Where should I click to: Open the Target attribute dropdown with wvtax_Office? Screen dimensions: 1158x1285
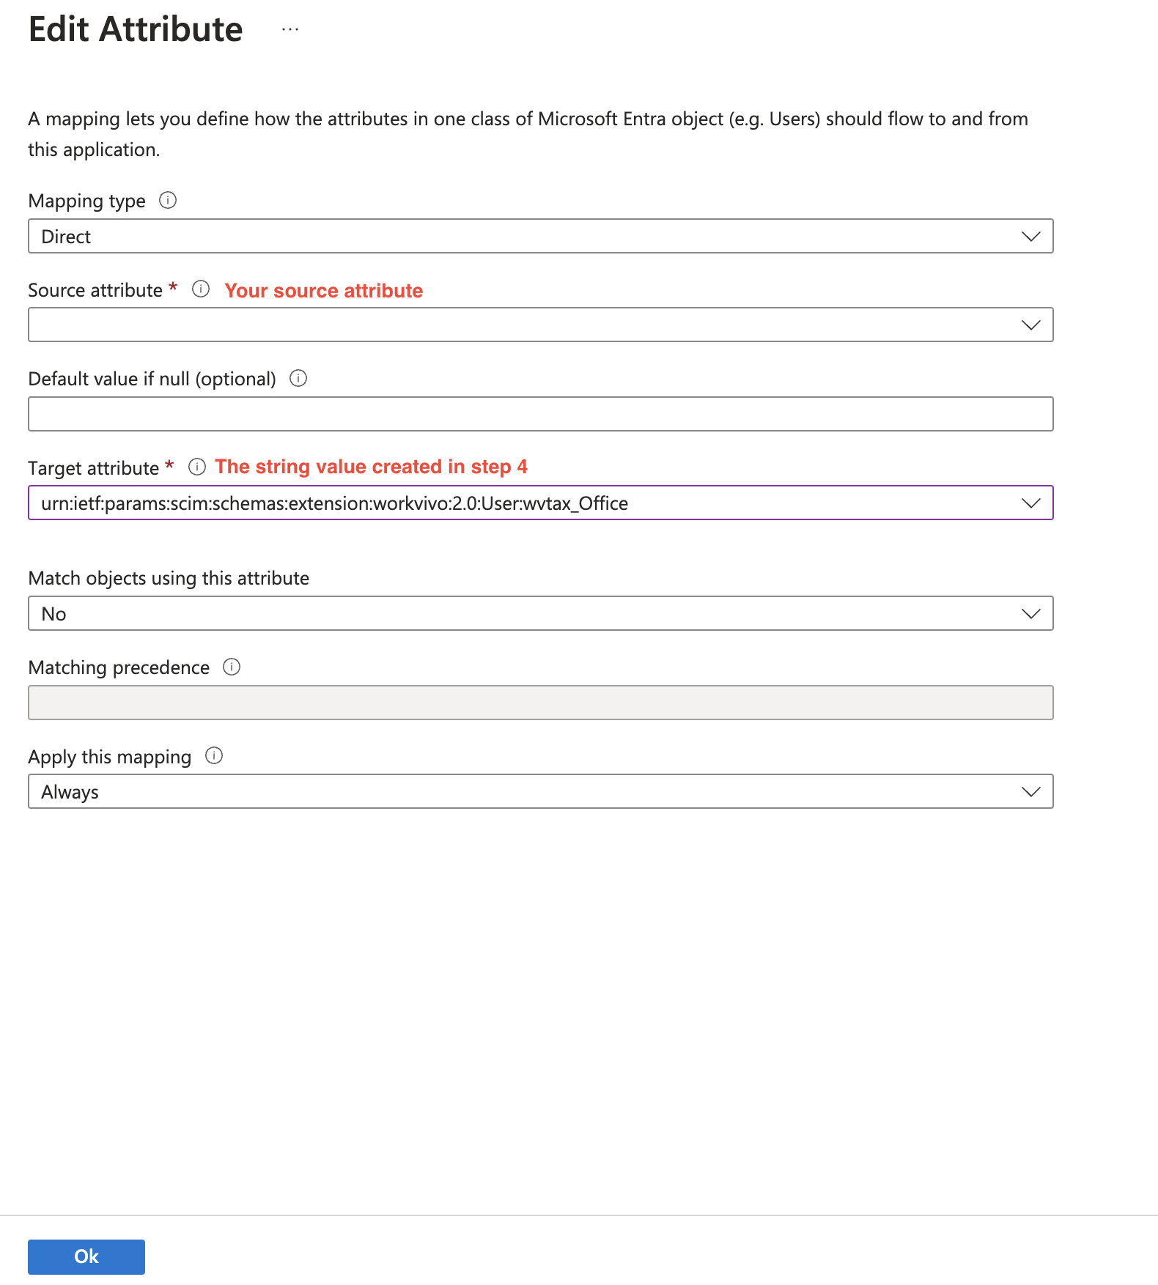click(x=541, y=503)
